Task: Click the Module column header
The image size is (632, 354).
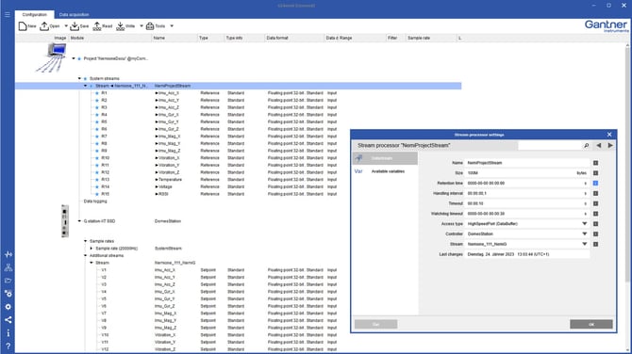Action: click(110, 38)
